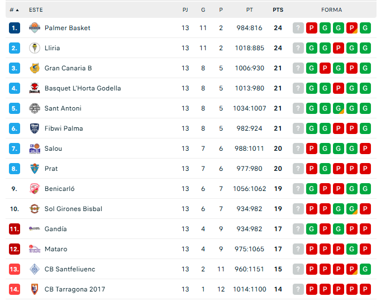Viewport: 381px width, 306px height.
Task: Sort standings by PJ column header
Action: pyautogui.click(x=185, y=10)
